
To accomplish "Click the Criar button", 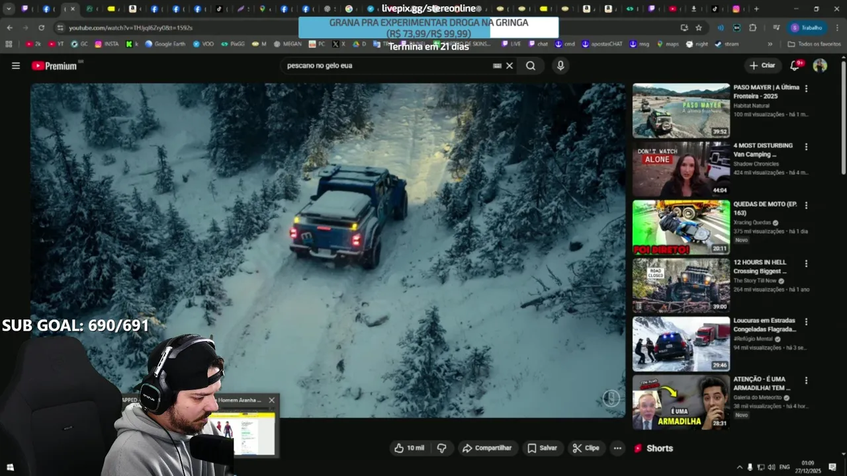I will 762,65.
